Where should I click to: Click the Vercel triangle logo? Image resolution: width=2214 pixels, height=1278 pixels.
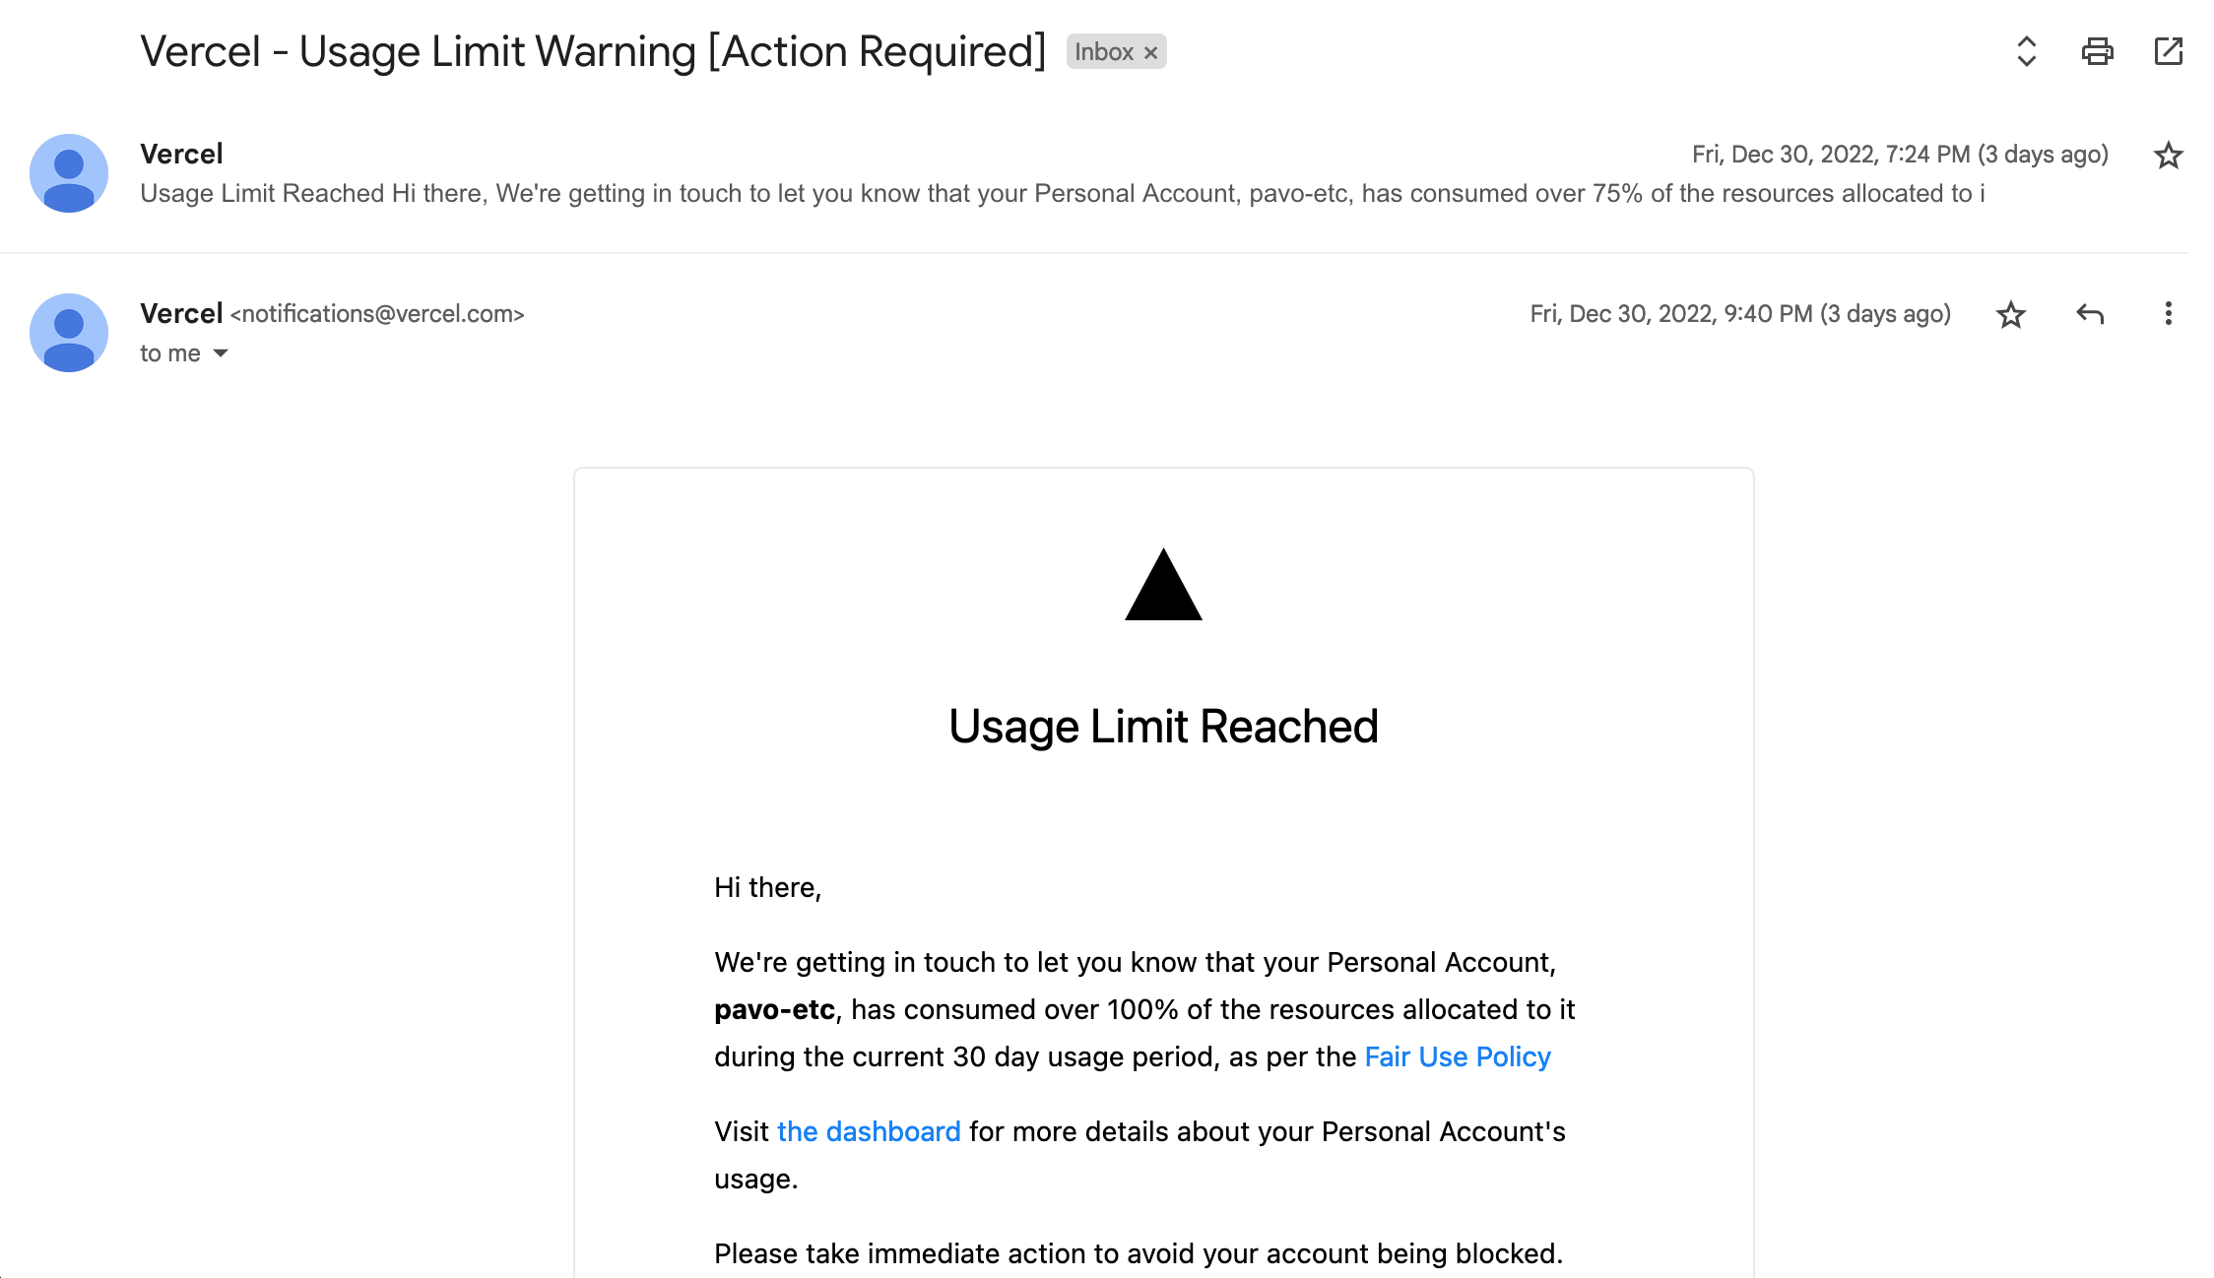click(x=1163, y=585)
